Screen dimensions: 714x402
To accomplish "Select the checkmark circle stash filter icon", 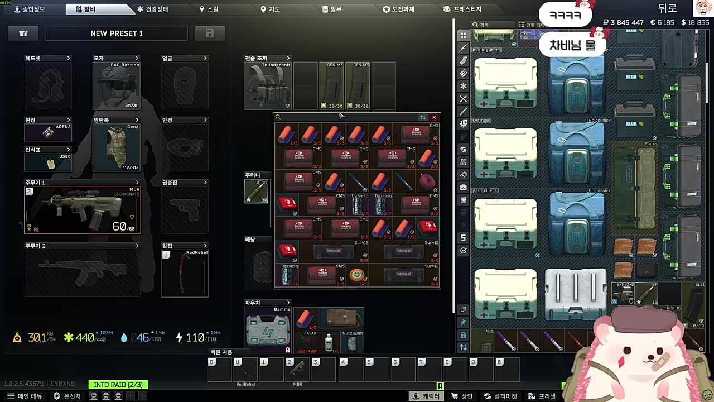I will pyautogui.click(x=463, y=251).
